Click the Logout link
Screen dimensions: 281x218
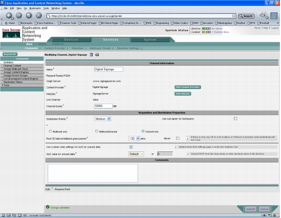pos(275,28)
